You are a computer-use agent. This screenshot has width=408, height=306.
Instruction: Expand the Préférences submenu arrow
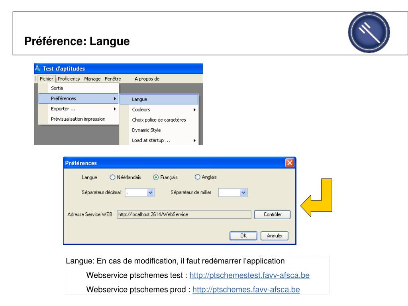click(x=115, y=99)
